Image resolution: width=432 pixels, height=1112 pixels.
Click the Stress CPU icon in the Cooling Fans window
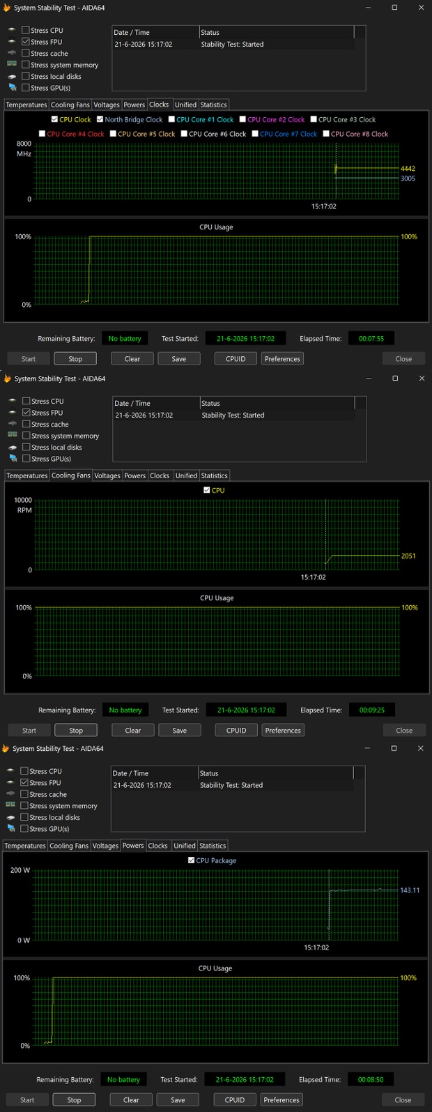click(x=13, y=402)
